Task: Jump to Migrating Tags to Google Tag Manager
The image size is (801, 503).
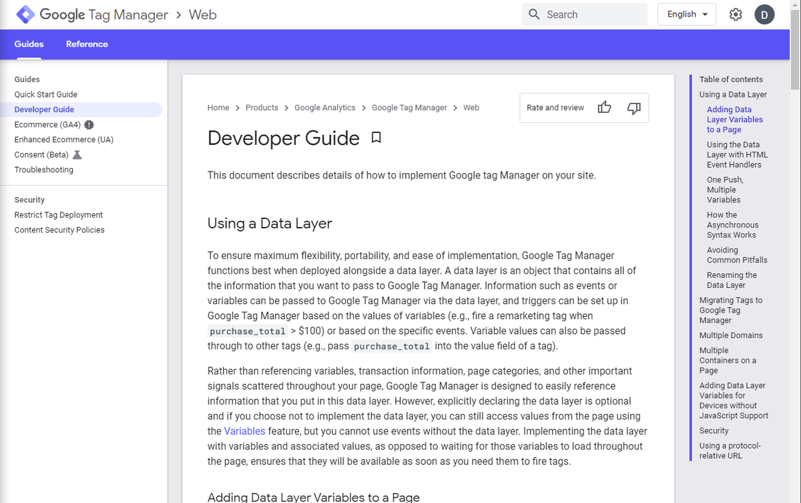Action: coord(731,310)
